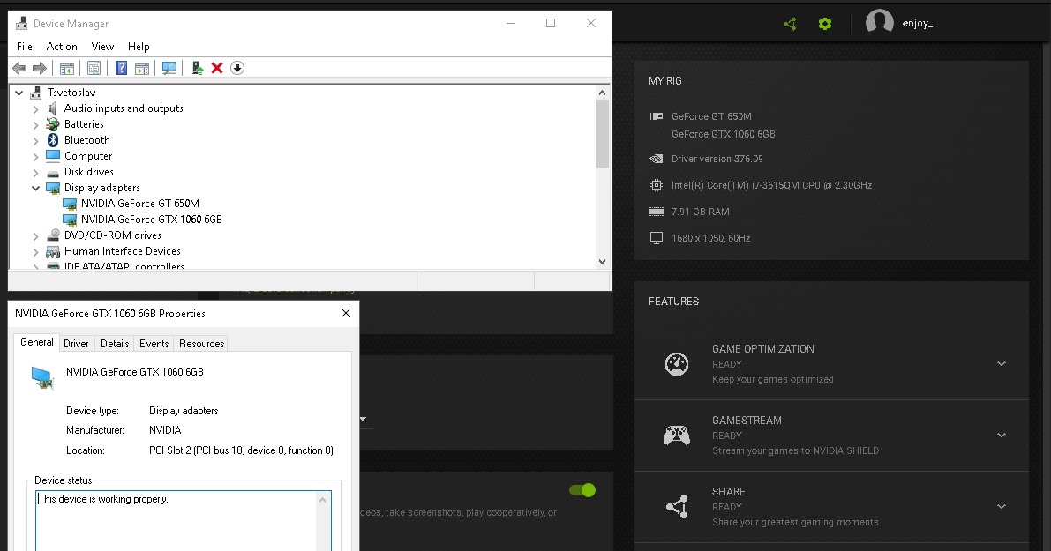Click the GPU card icon in My Rig

coord(657,116)
